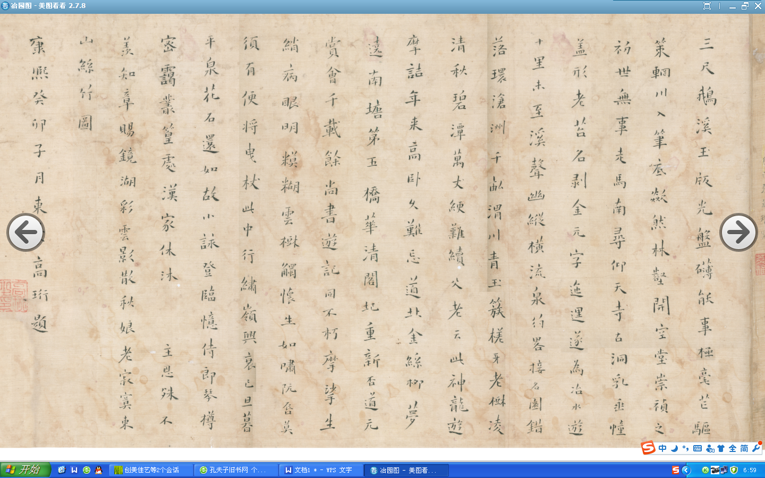Open the 开始 Start menu

point(25,470)
